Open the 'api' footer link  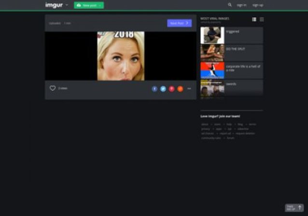[x=230, y=129]
